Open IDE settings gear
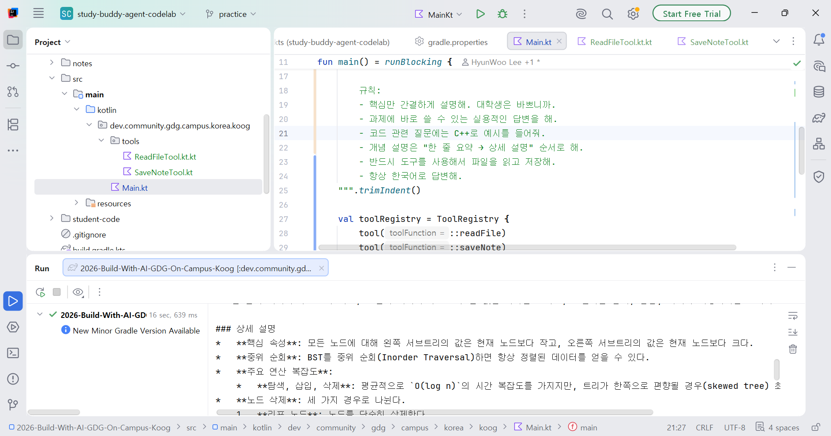 click(633, 14)
